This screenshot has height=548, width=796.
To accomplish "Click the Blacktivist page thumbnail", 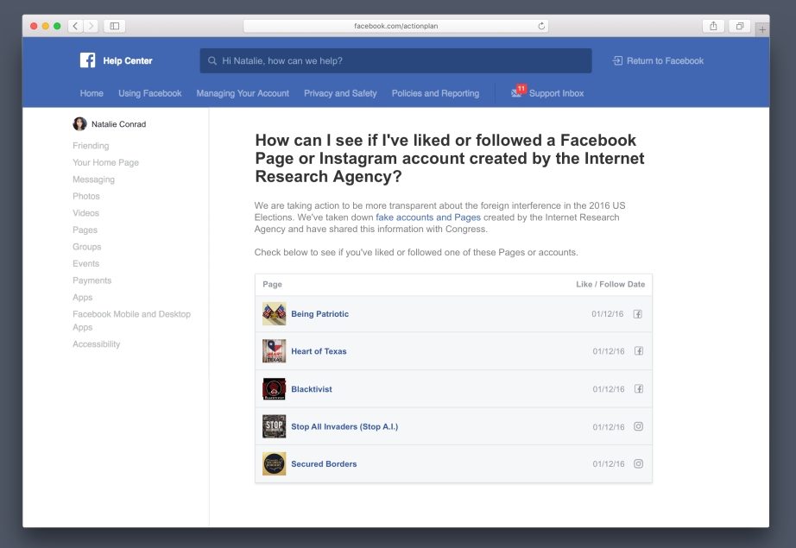I will [274, 389].
